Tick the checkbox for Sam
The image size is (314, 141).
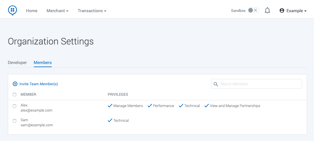click(14, 121)
